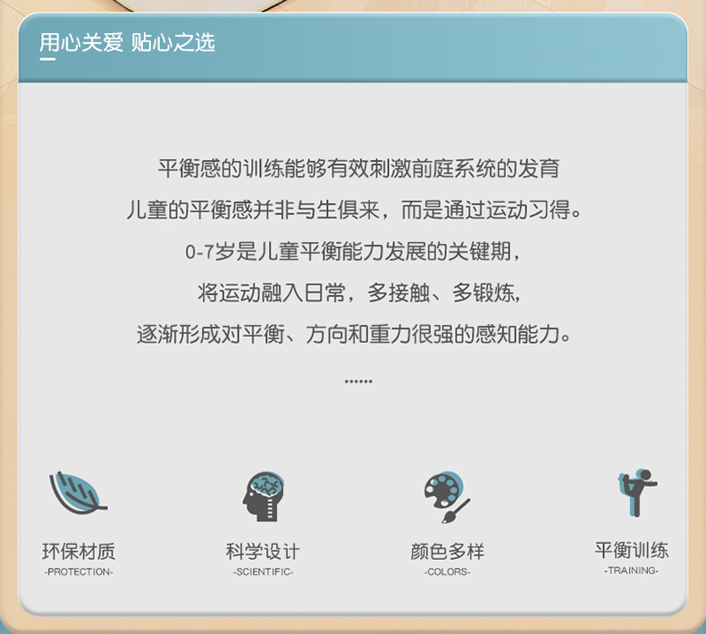Select the 环保材质 label

79,551
